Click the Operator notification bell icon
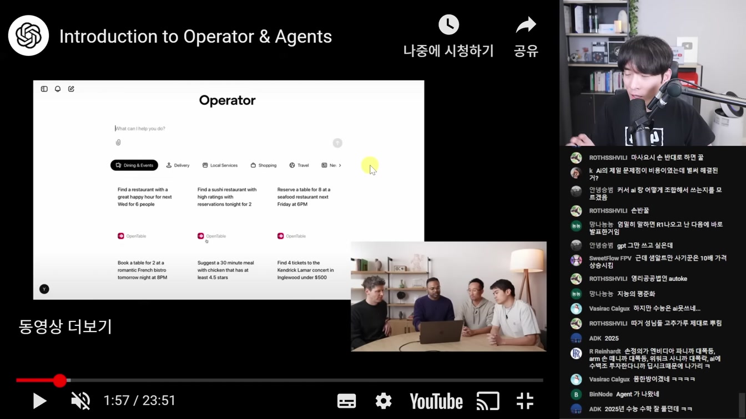Image resolution: width=746 pixels, height=419 pixels. (58, 89)
